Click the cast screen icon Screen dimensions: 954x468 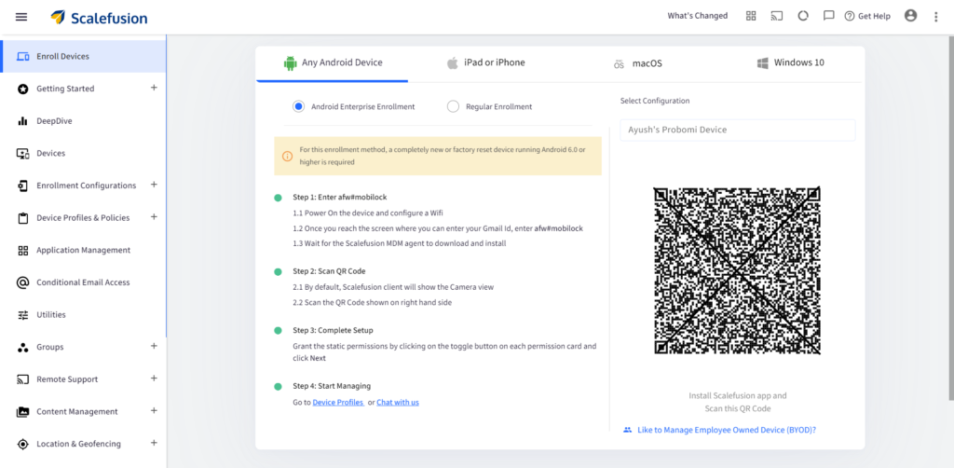coord(776,16)
